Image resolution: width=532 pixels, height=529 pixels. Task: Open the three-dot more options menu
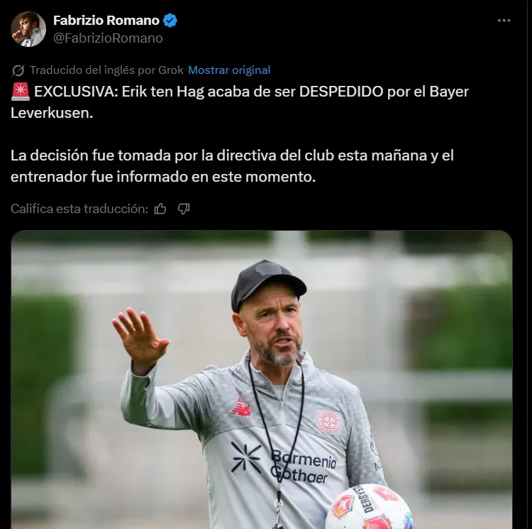tap(504, 21)
